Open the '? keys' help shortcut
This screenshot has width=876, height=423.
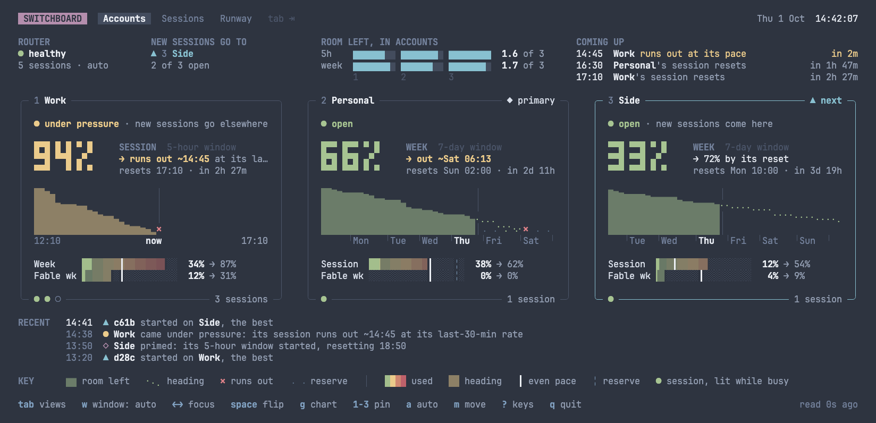tap(518, 404)
